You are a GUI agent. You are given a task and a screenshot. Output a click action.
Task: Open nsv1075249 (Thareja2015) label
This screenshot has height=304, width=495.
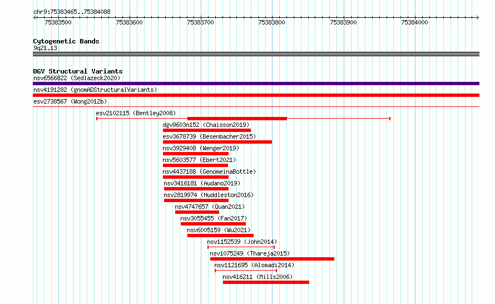coord(250,253)
